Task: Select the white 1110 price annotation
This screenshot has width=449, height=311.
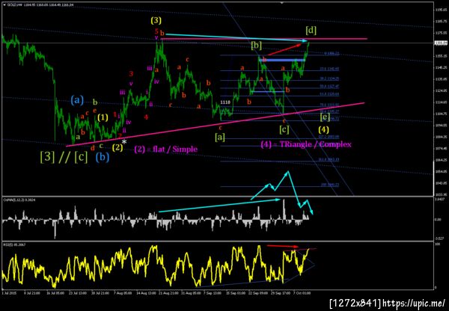Action: (226, 102)
